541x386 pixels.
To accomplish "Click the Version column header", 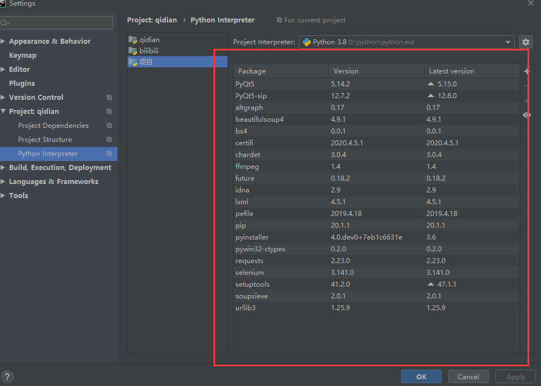I will click(x=377, y=71).
